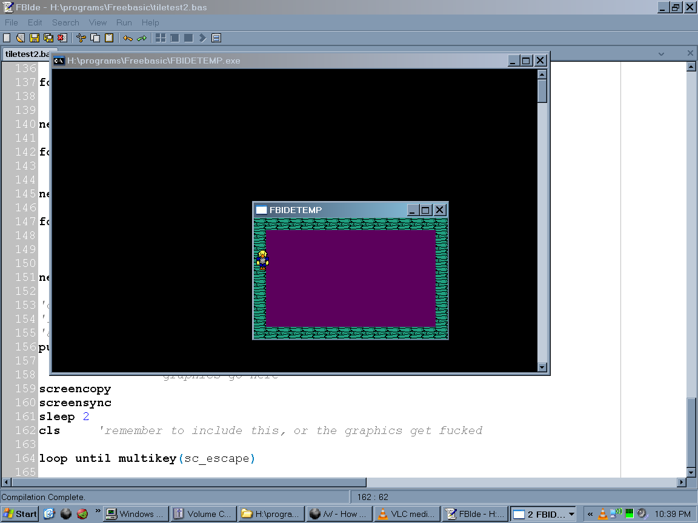Click the Copy toolbar icon
The width and height of the screenshot is (698, 523).
tap(95, 38)
